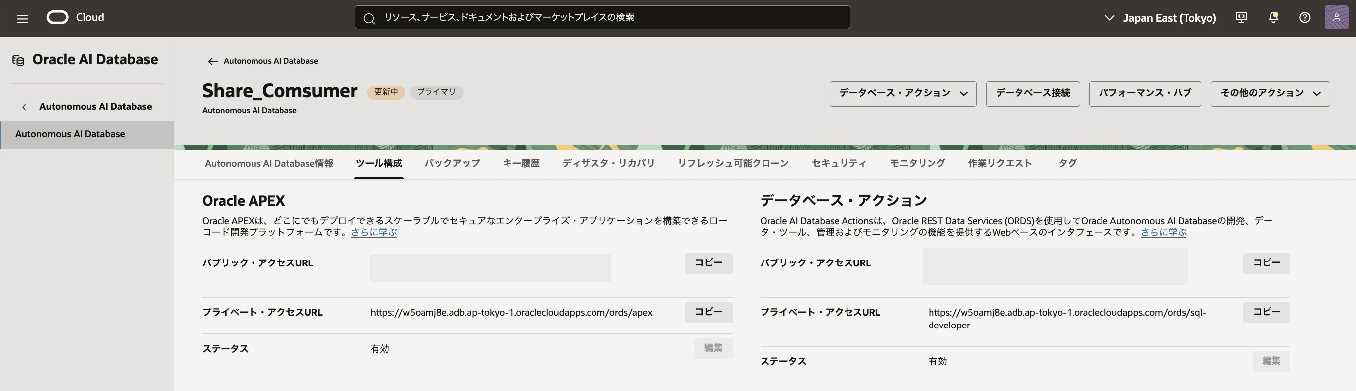Switch to the セキュリティ tab
Viewport: 1356px width, 391px height.
839,163
